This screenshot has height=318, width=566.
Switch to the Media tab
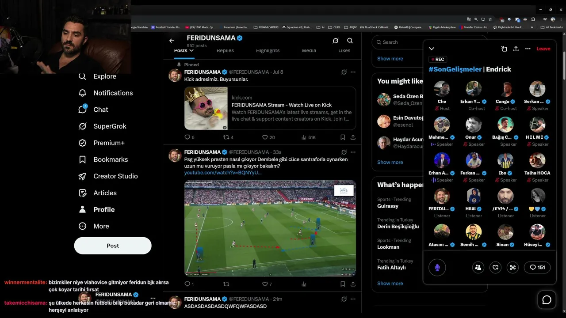(309, 50)
